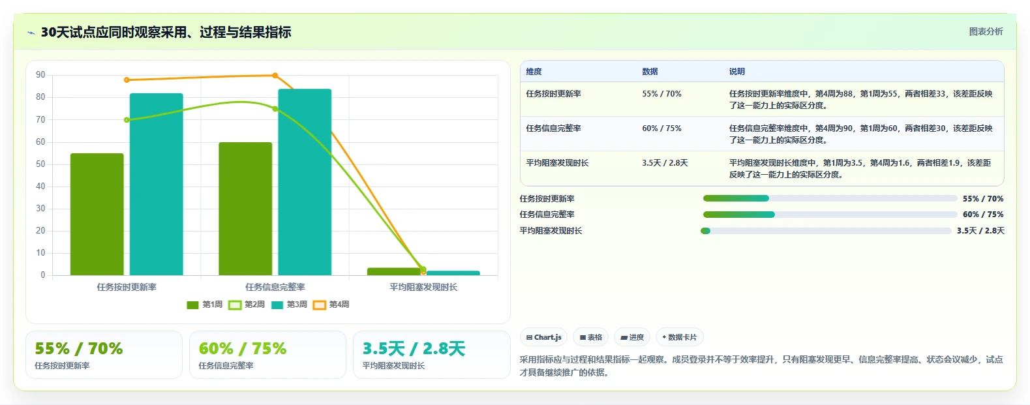Click the 第1周 green legend swatch
Image resolution: width=1030 pixels, height=405 pixels.
(x=192, y=305)
